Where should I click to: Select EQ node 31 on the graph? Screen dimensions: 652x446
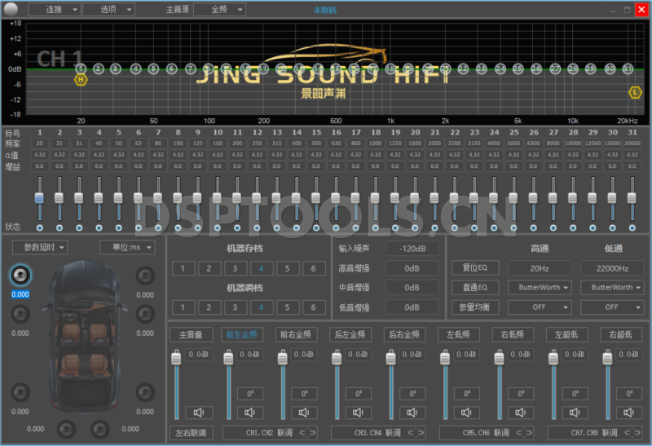coord(628,68)
